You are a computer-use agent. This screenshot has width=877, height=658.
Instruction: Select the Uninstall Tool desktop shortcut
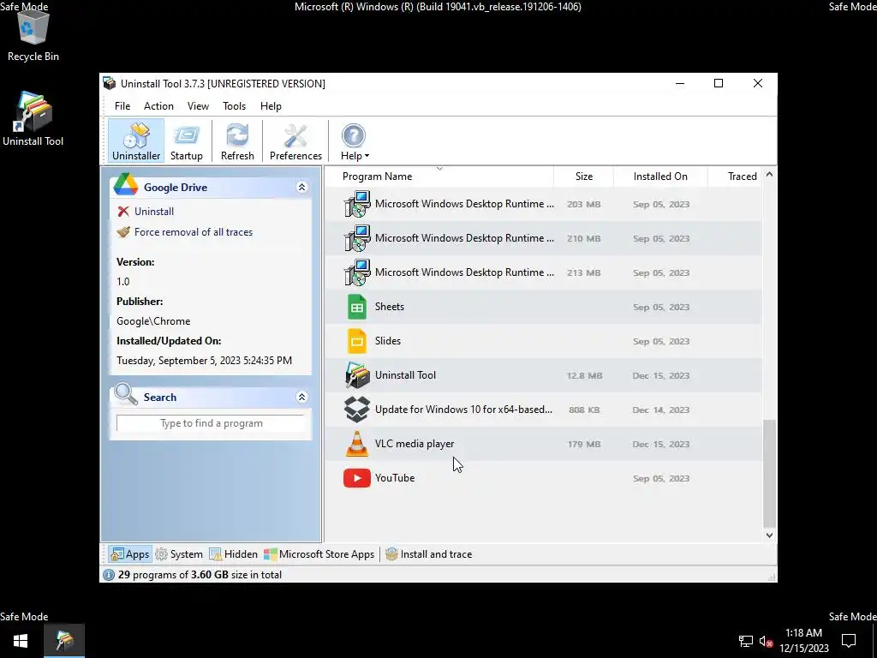(x=33, y=119)
